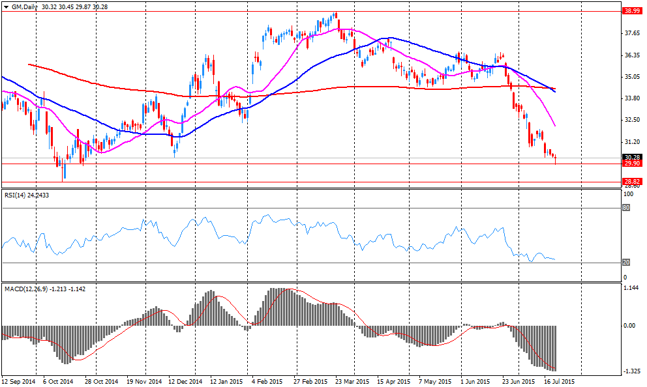647x387 pixels.
Task: Click the 35.05 price axis label
Action: [x=632, y=77]
